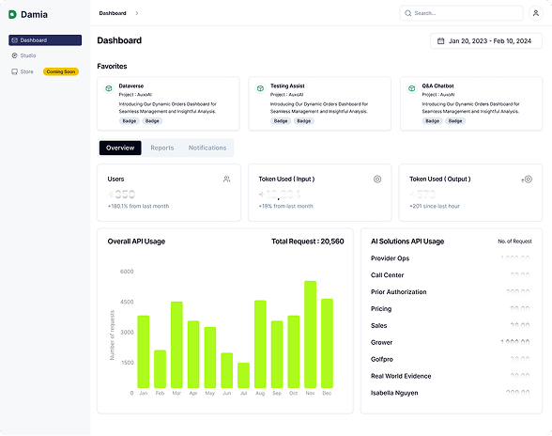Image resolution: width=552 pixels, height=436 pixels.
Task: Select the Golfpro row
Action: click(x=451, y=359)
